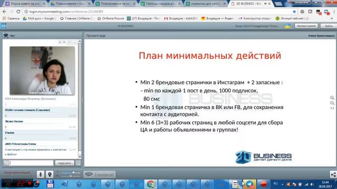
Task: Open Мой диск Google bookmark
Action: (39, 18)
